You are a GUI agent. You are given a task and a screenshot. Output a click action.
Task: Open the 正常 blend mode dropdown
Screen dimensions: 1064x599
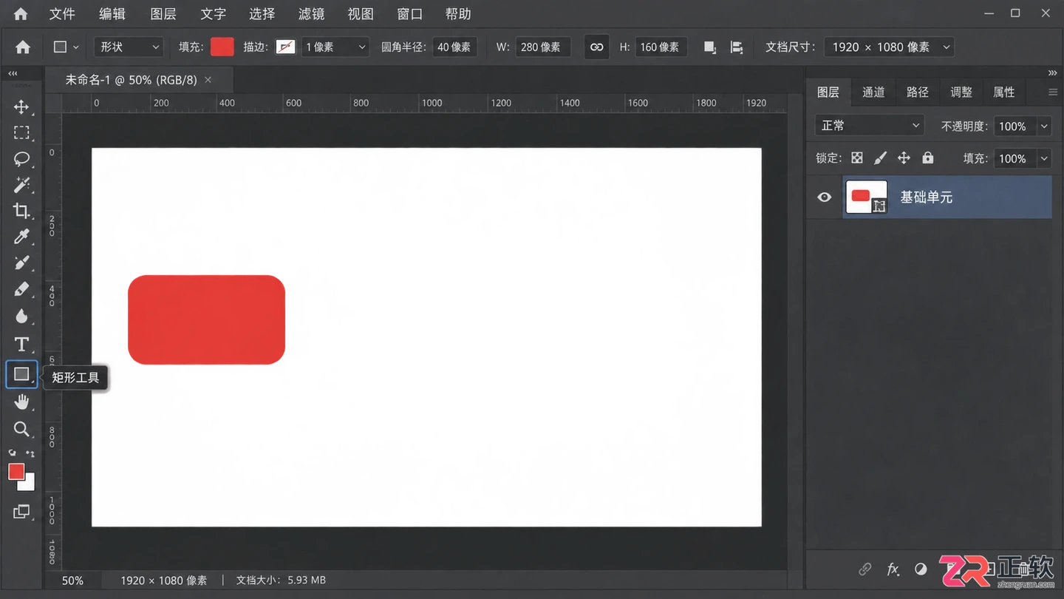(x=869, y=126)
